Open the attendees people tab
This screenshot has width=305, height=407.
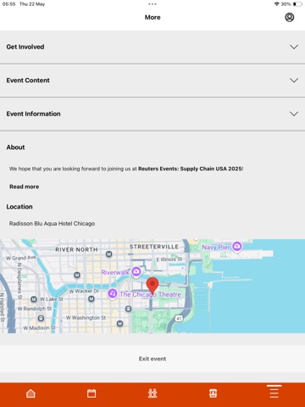(x=152, y=393)
